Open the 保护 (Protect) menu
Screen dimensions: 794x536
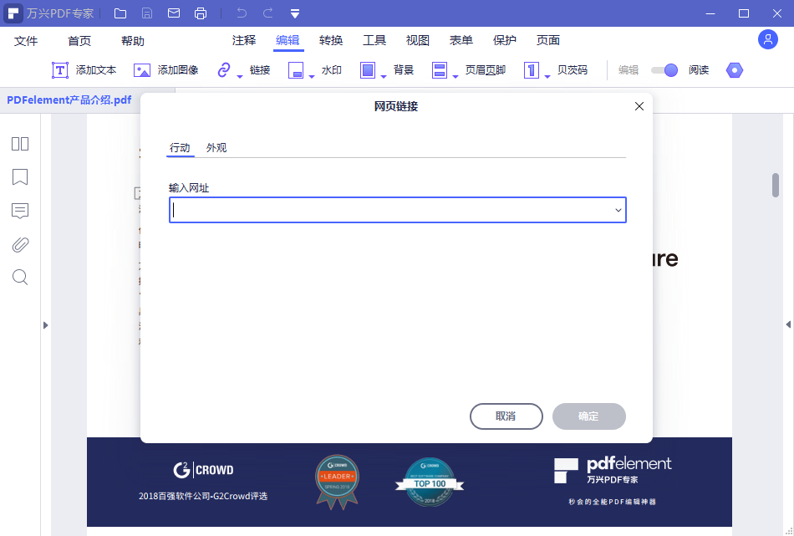504,39
